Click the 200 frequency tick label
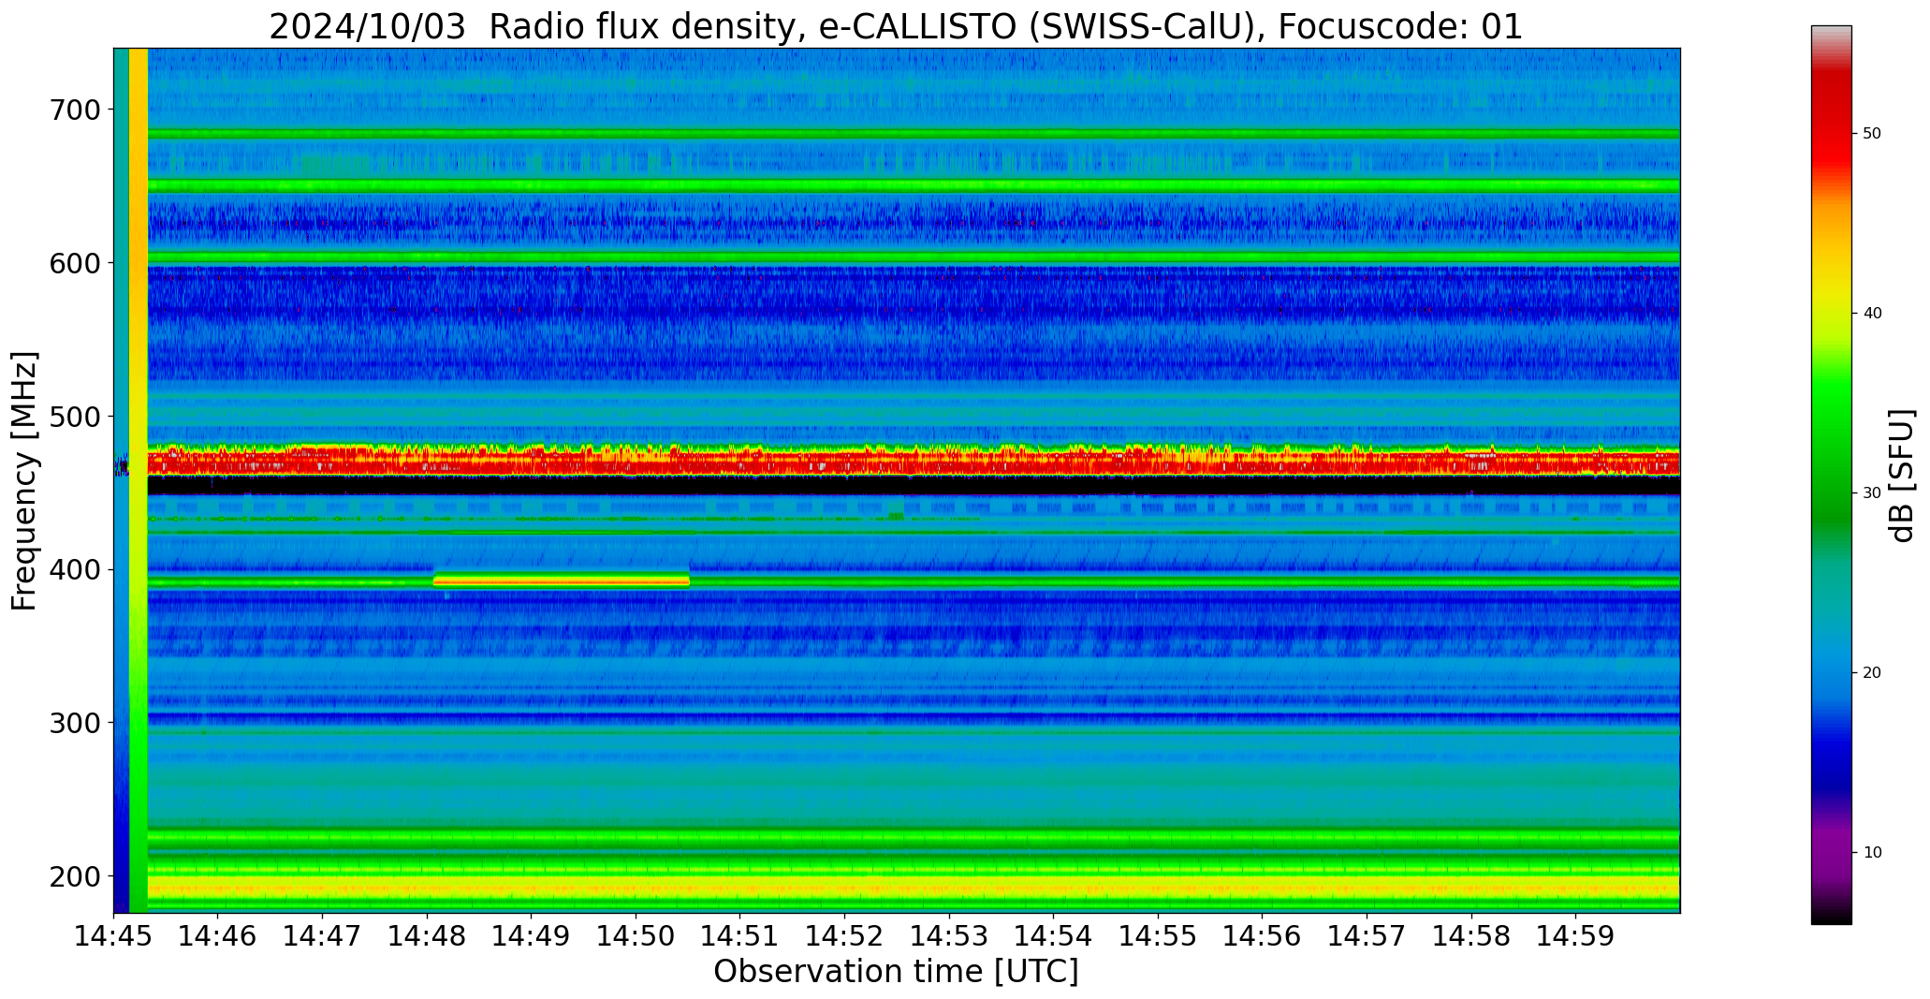 (73, 876)
